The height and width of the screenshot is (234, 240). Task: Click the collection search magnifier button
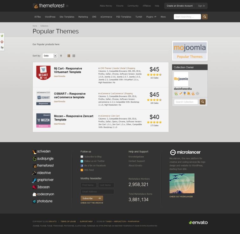point(203,102)
